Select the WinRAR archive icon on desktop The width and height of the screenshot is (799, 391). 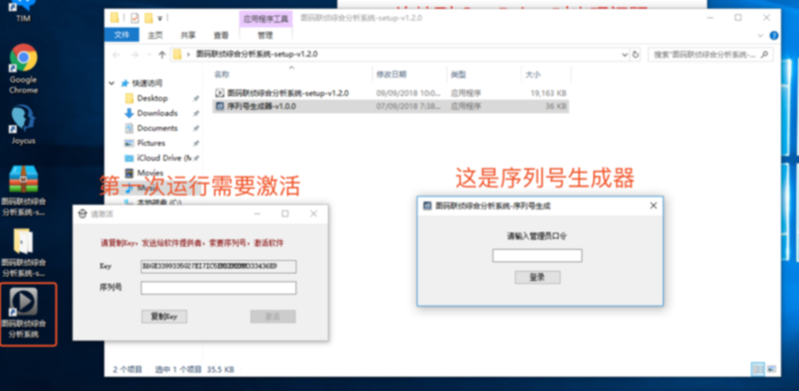[x=24, y=180]
